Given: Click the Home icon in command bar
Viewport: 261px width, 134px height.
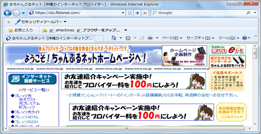Looking at the screenshot, I should click(114, 38).
